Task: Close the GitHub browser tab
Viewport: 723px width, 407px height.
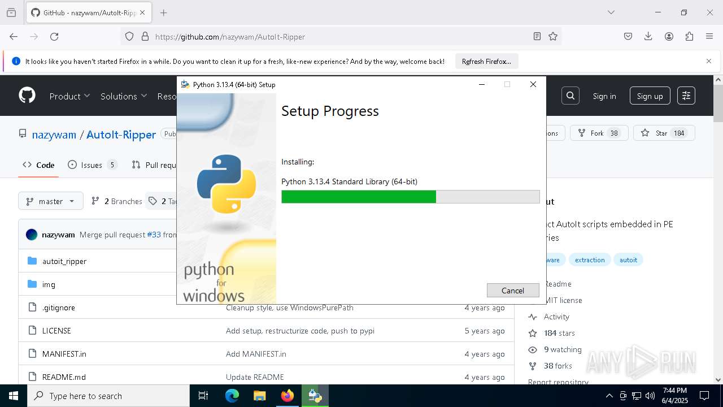Action: tap(142, 12)
